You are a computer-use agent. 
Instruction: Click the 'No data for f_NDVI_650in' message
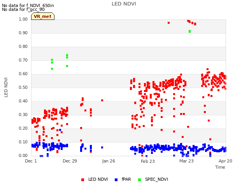28,5
